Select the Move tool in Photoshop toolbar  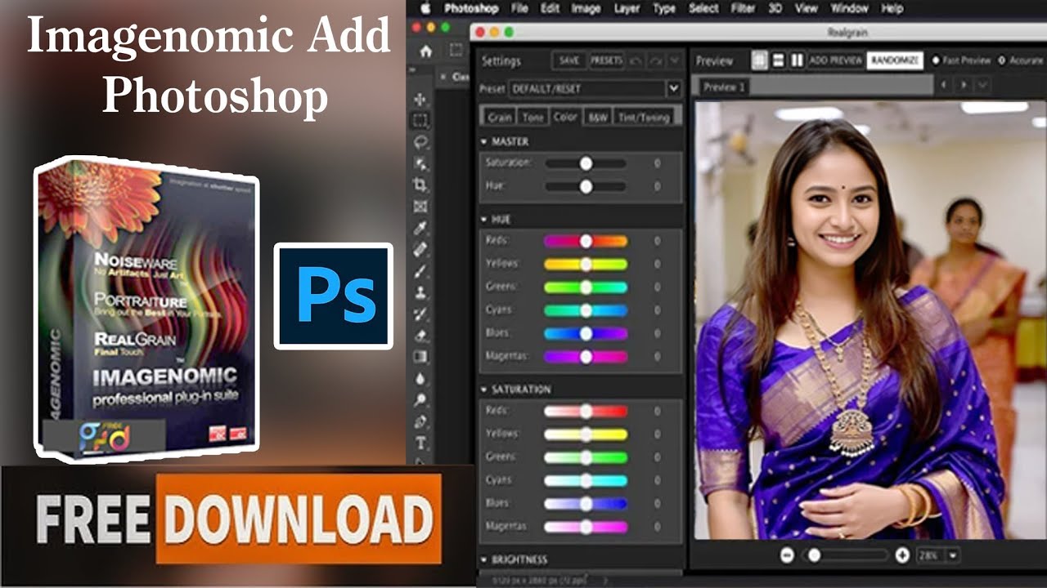(421, 99)
